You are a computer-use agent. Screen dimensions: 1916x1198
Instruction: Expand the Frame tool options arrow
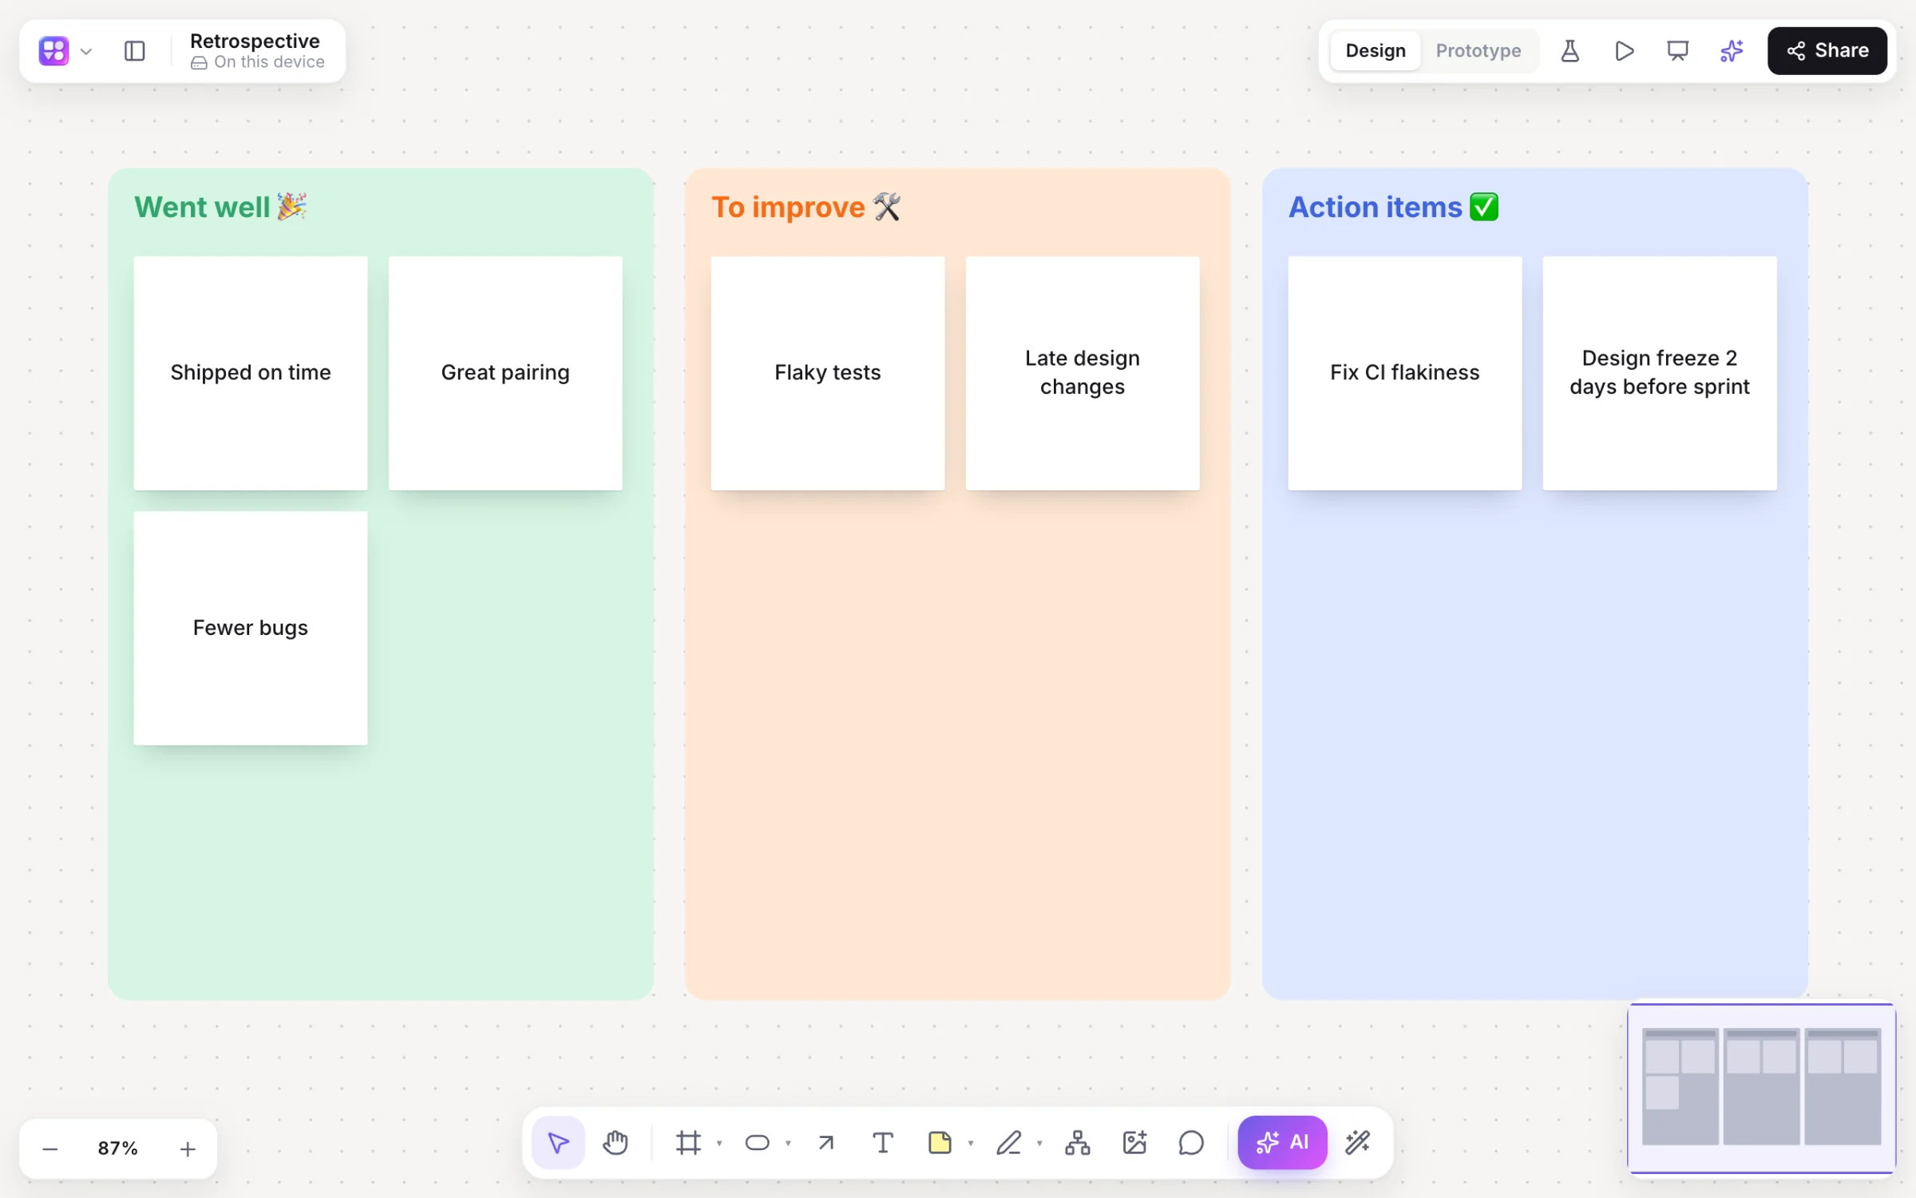pyautogui.click(x=719, y=1144)
